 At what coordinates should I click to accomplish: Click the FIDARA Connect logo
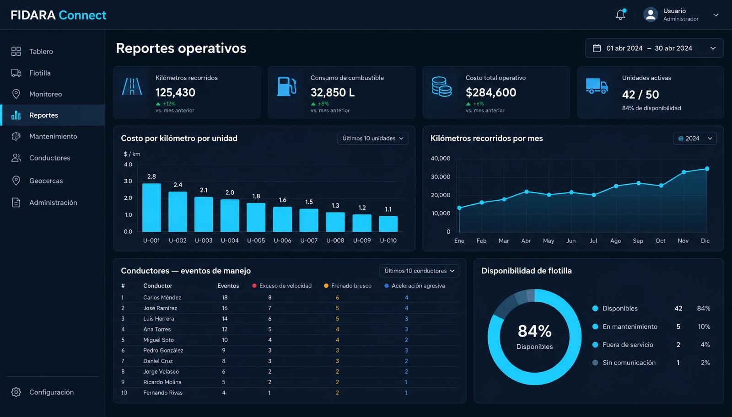(x=59, y=15)
